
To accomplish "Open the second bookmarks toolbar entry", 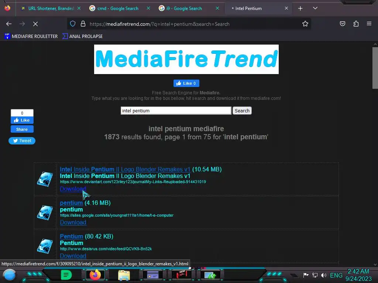I will 82,36.
